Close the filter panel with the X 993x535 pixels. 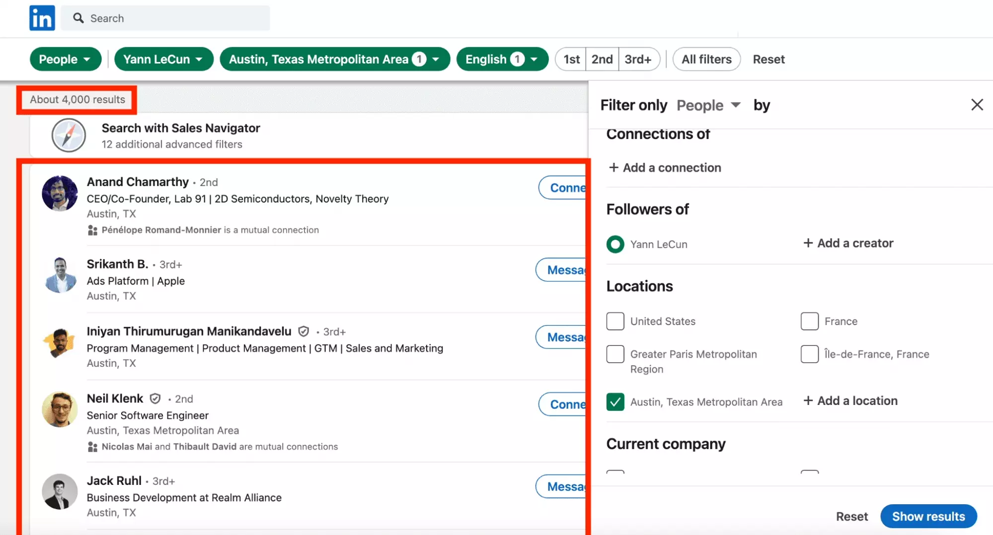pyautogui.click(x=977, y=105)
